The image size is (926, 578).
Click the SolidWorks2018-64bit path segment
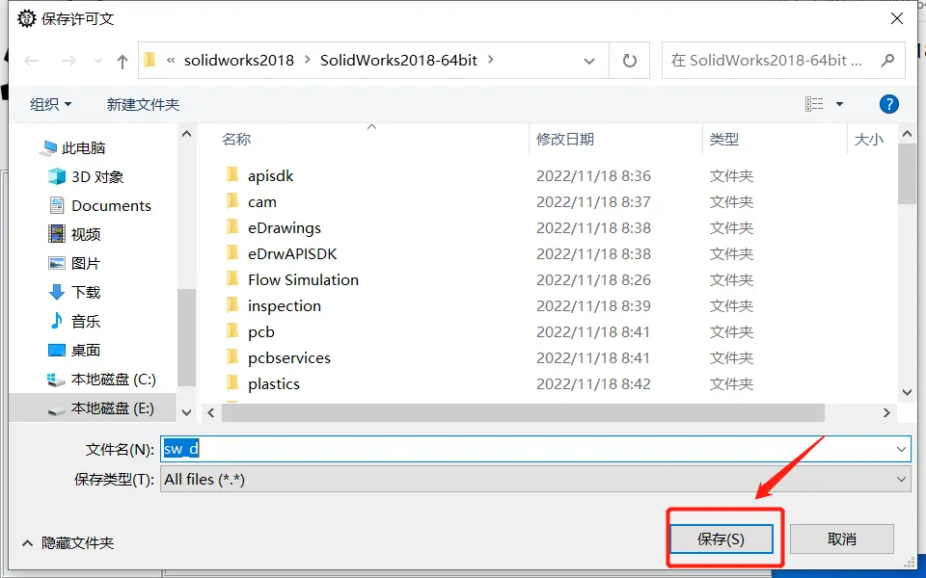(398, 60)
